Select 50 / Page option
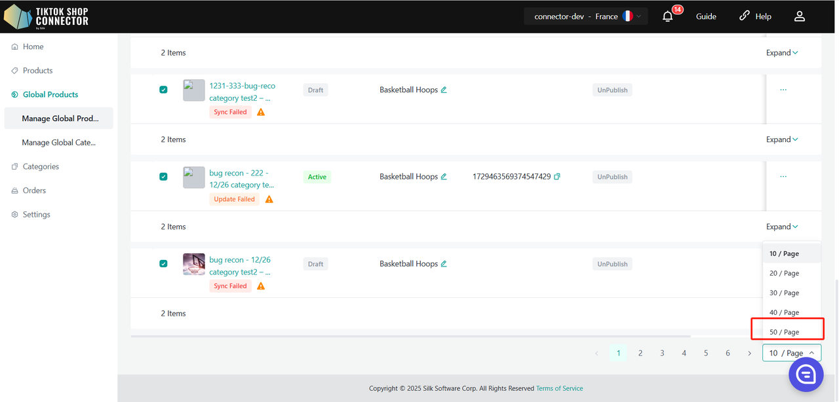Viewport: 839px width, 402px height. (784, 332)
